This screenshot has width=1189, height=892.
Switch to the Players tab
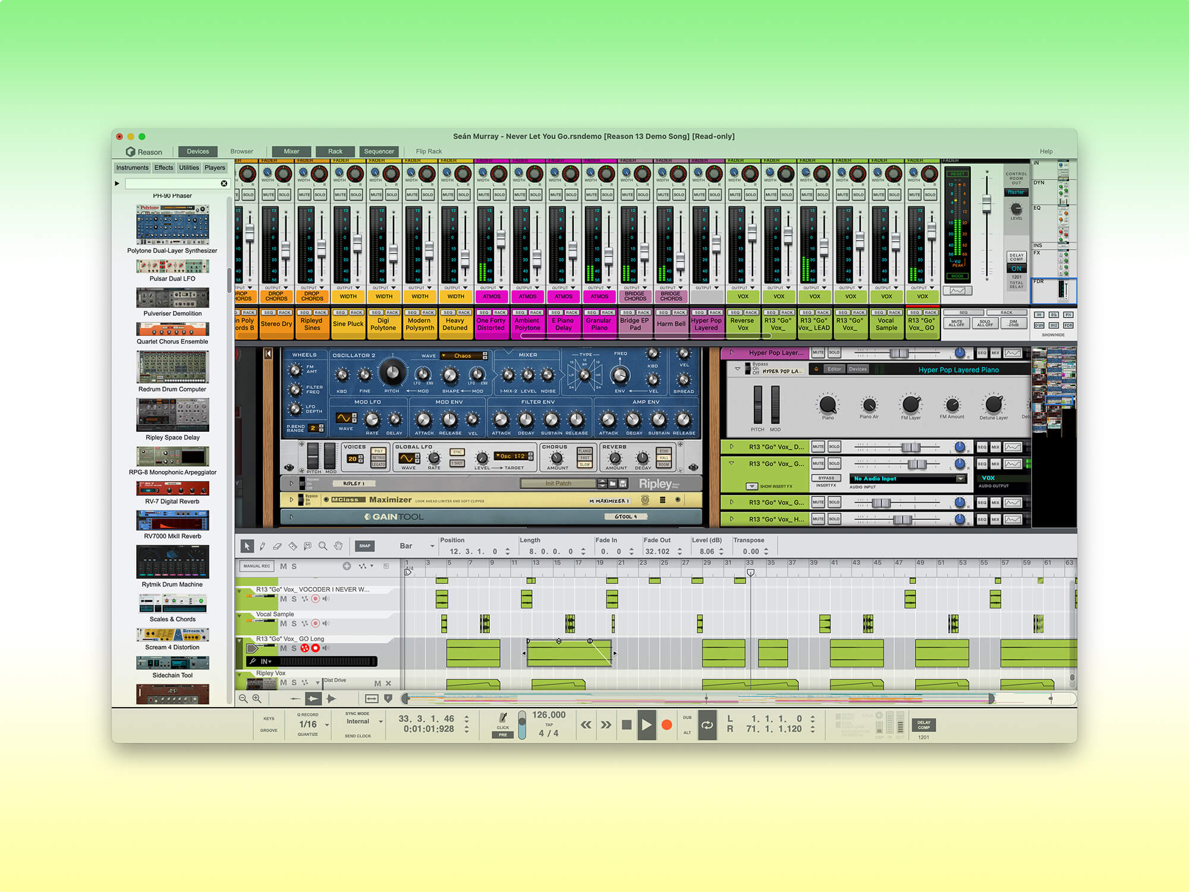tap(215, 168)
